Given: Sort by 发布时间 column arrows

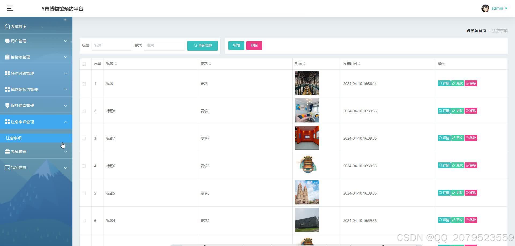Looking at the screenshot, I should (x=359, y=64).
